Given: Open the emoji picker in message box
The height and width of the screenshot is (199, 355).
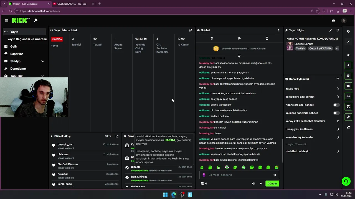Looking at the screenshot, I should (275, 175).
